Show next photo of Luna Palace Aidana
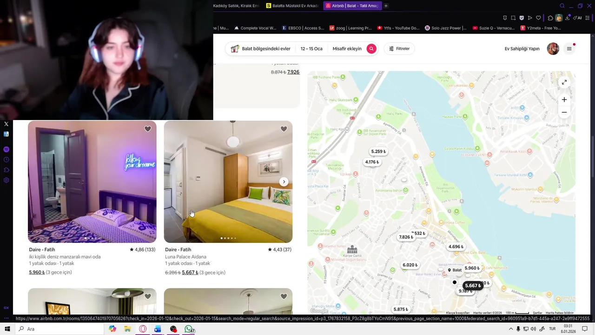Viewport: 595px width, 335px height. (284, 182)
